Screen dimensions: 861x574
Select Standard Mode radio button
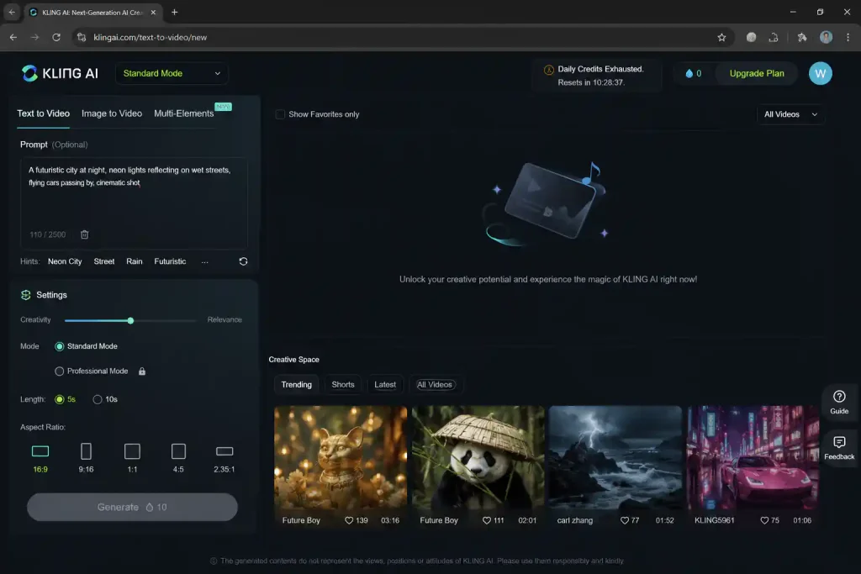coord(60,346)
